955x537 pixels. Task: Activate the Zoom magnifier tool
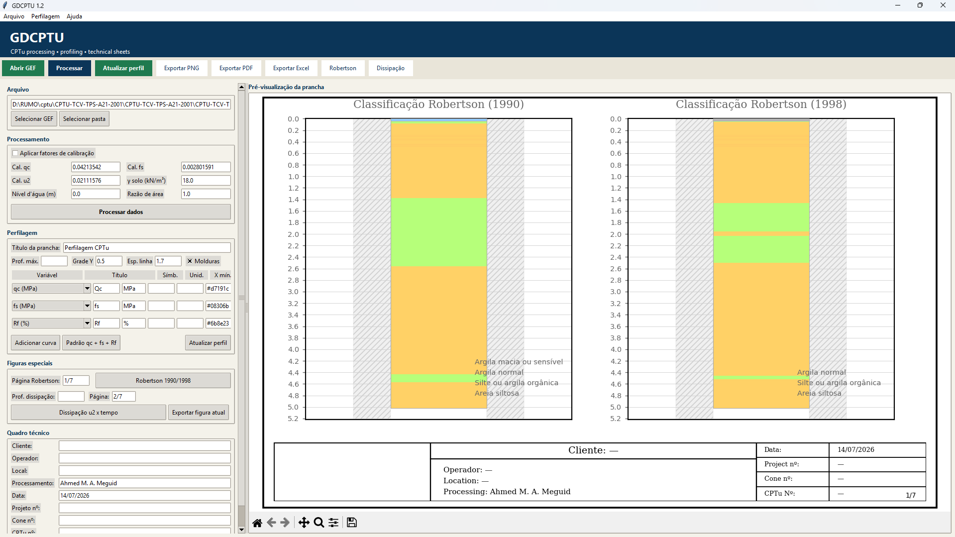319,523
